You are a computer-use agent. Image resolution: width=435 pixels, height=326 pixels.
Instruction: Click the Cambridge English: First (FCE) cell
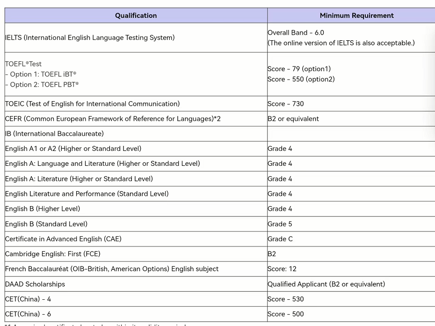[x=53, y=254]
